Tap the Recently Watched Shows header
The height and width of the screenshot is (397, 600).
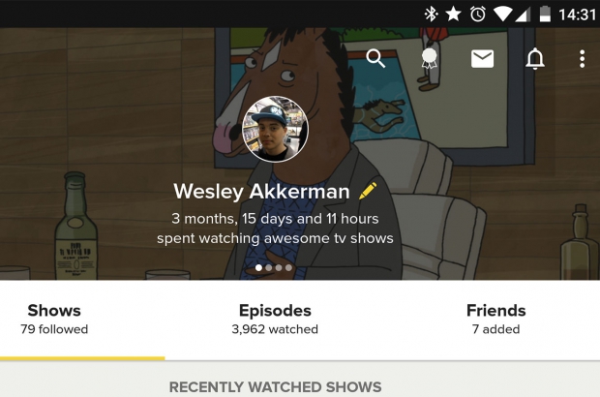click(275, 386)
